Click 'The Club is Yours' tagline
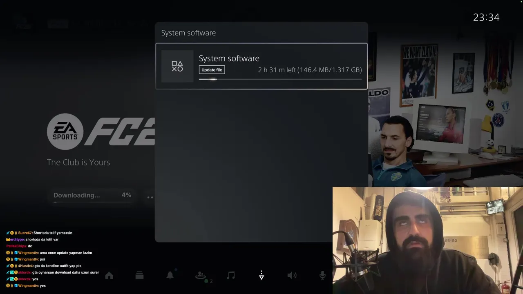The image size is (523, 294). pos(78,162)
